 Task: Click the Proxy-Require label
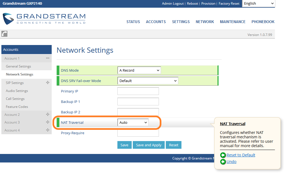[x=73, y=133]
